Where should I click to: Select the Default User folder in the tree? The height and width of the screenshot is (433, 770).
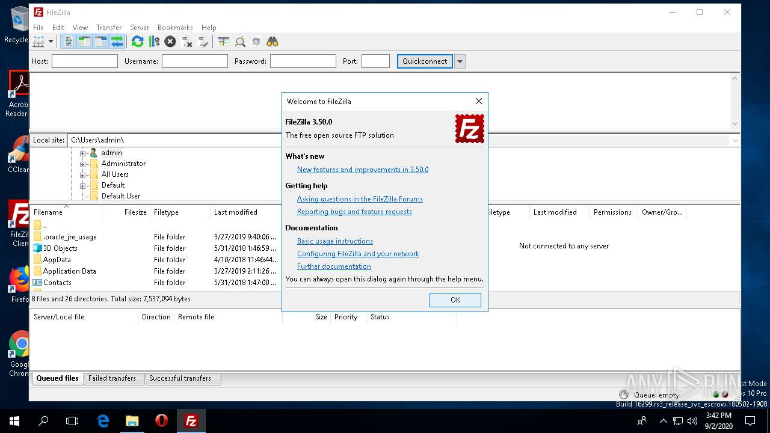click(x=121, y=196)
